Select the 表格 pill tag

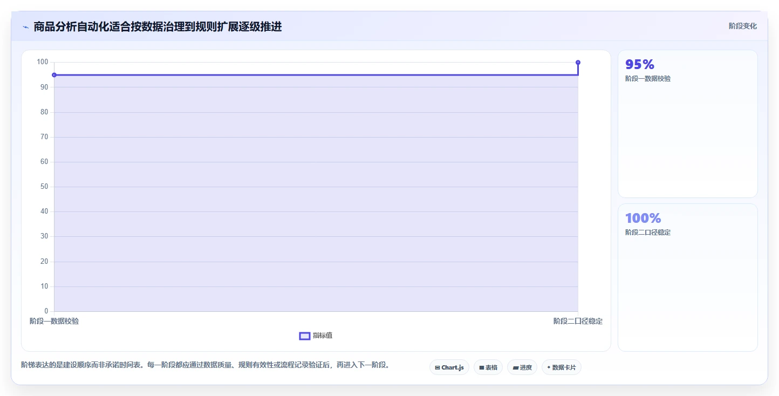pos(488,367)
